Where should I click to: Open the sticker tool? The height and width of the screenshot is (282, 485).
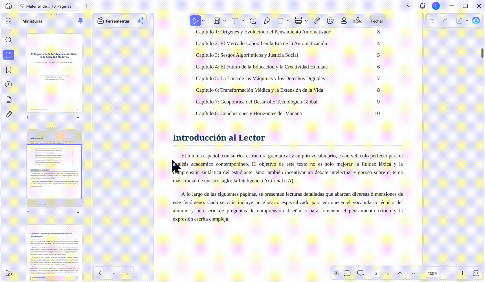click(x=330, y=21)
